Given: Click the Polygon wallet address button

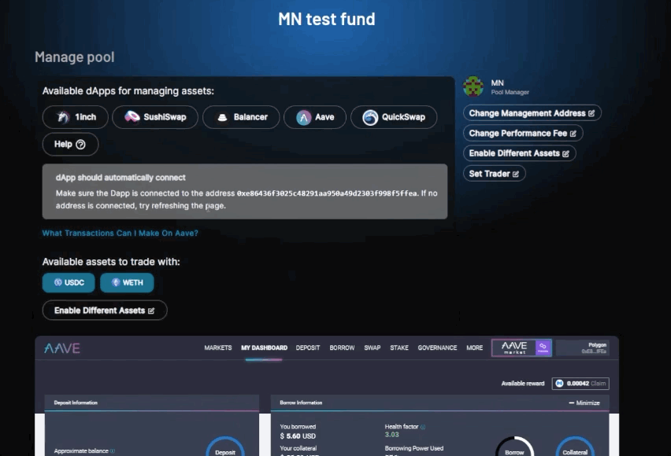Looking at the screenshot, I should pos(583,348).
